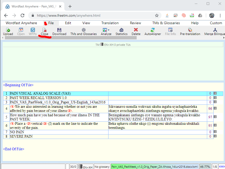Viewport: 225px width, 169px height.
Task: Open the Statistics tool
Action: coord(121,32)
